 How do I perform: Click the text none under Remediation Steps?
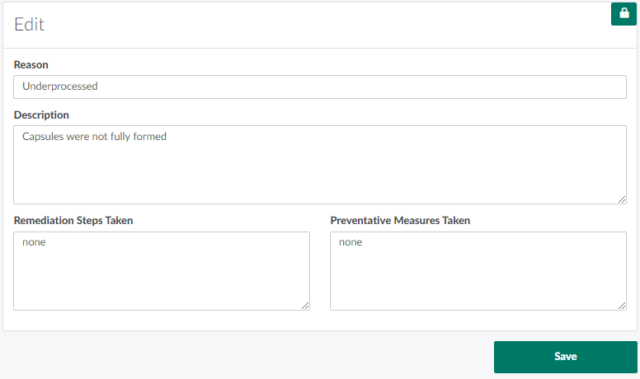[x=34, y=242]
